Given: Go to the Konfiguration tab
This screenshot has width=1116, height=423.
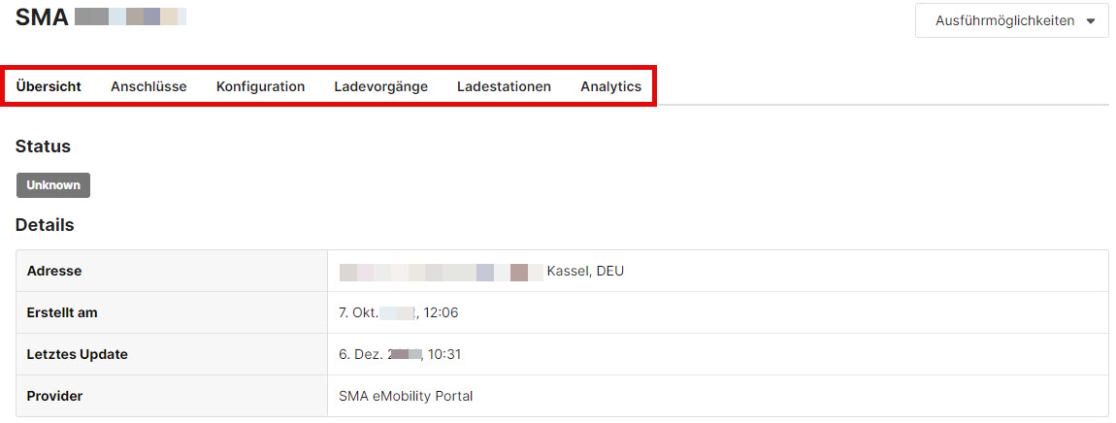Looking at the screenshot, I should (260, 86).
